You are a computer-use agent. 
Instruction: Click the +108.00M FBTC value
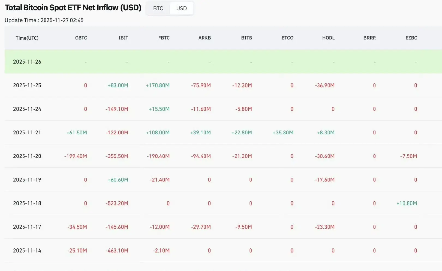point(158,133)
